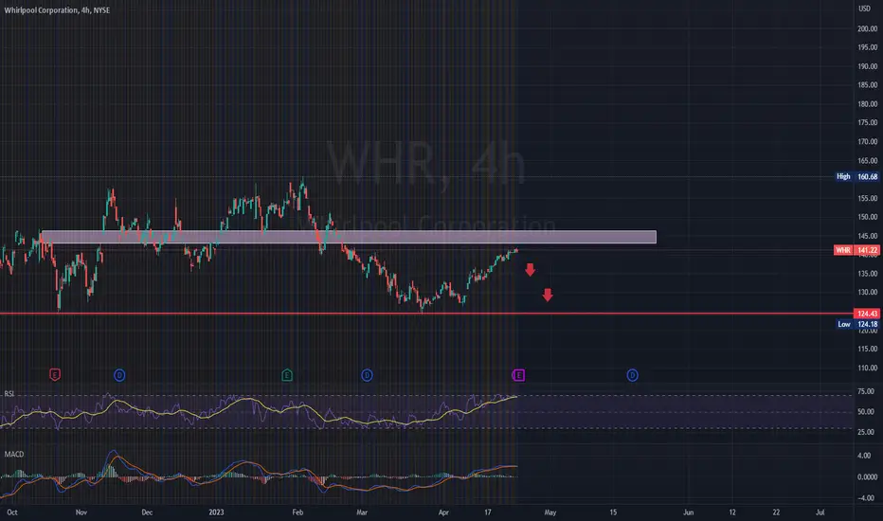Click the red 124.43 price line label
The image size is (883, 521).
pos(867,314)
